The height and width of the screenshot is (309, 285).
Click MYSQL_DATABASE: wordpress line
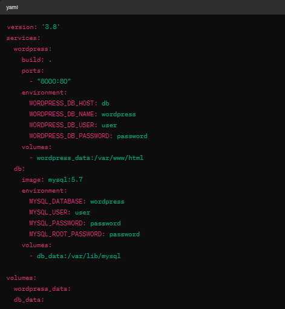coord(77,202)
